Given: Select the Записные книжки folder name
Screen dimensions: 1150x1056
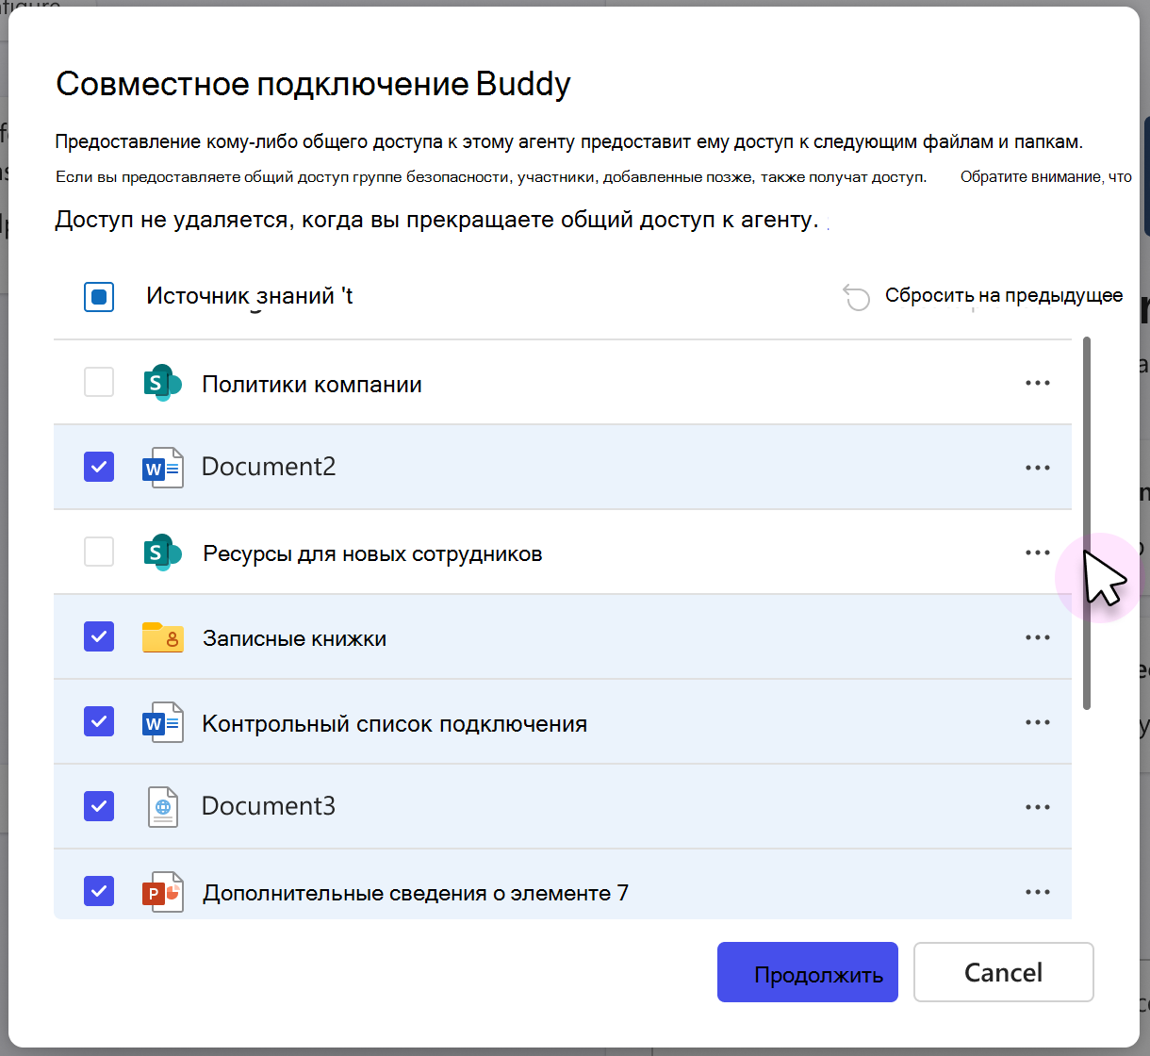Looking at the screenshot, I should click(x=294, y=638).
